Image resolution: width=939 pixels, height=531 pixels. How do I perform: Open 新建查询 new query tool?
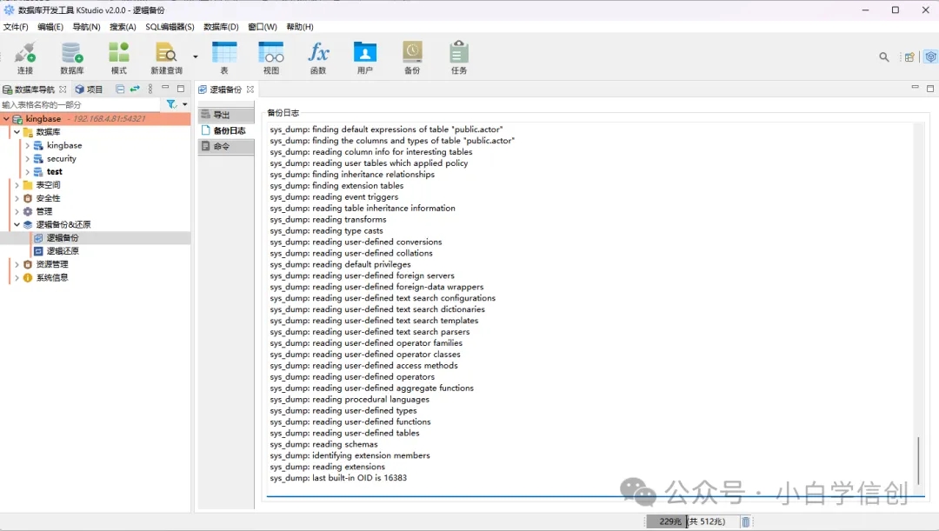[x=166, y=57]
